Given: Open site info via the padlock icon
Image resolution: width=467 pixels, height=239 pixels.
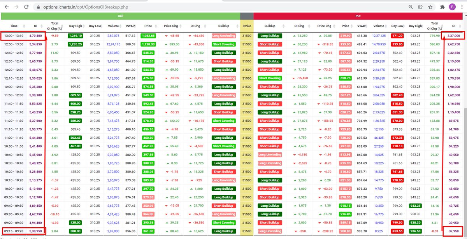Looking at the screenshot, I should (x=38, y=7).
